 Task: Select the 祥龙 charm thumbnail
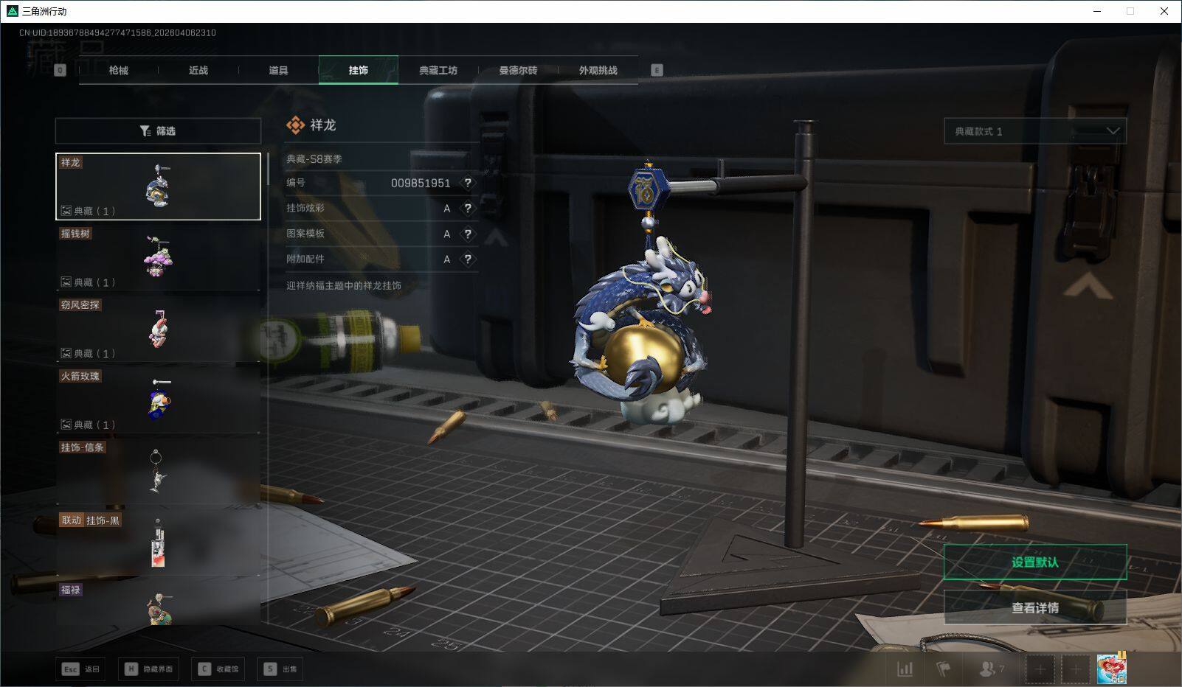coord(158,186)
